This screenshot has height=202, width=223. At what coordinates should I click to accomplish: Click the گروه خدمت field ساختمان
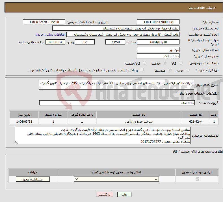coord(117,103)
